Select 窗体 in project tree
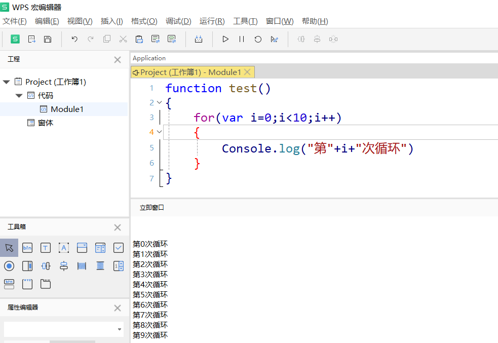 coord(46,123)
